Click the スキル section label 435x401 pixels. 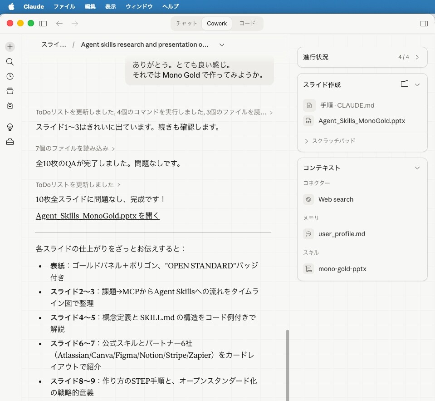(311, 252)
